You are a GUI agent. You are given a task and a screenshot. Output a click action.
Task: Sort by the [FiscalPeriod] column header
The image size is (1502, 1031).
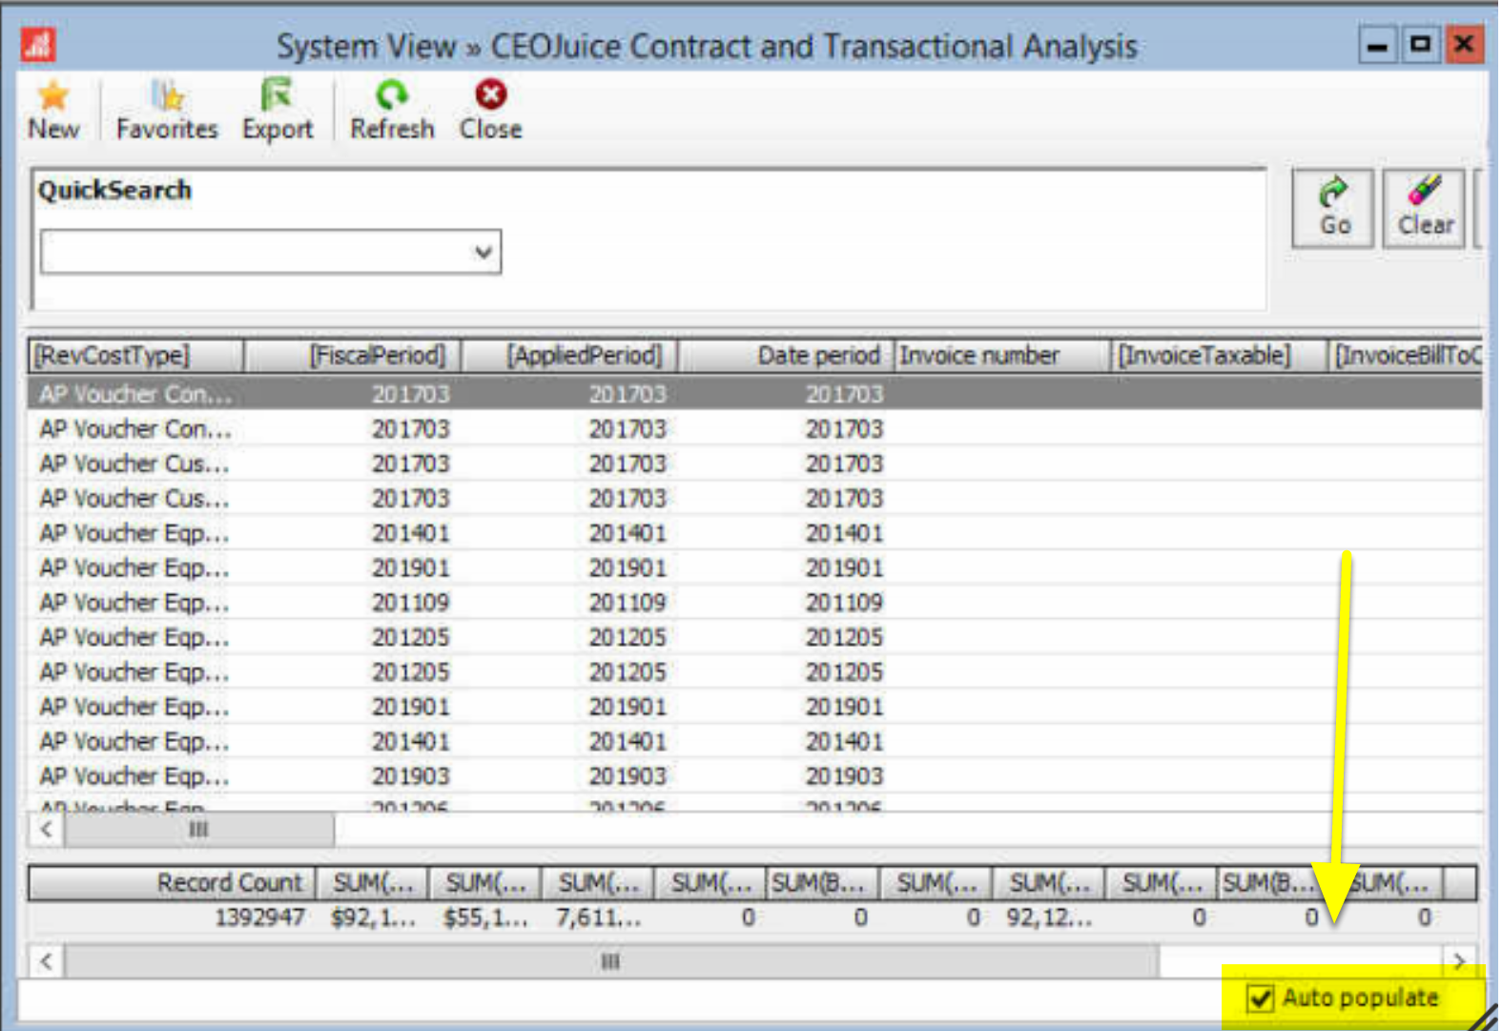(x=353, y=356)
